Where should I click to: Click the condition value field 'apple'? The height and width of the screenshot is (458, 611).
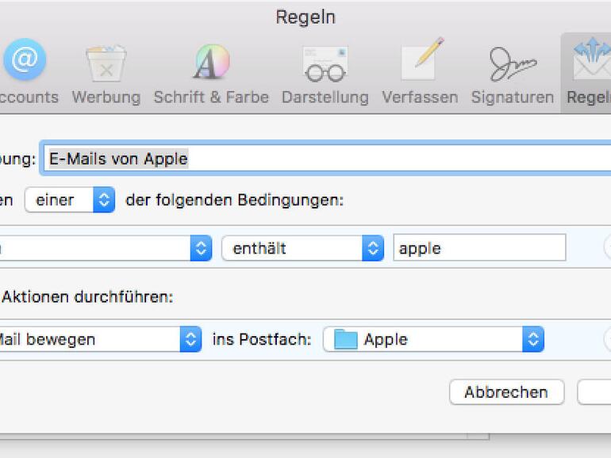[480, 247]
